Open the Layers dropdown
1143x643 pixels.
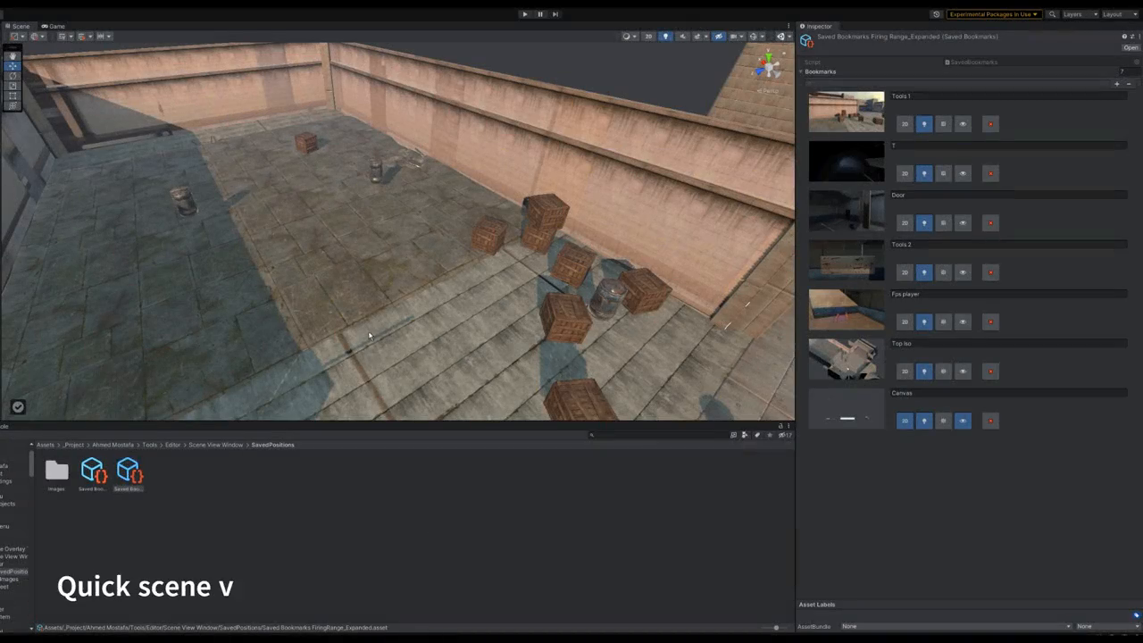pyautogui.click(x=1080, y=14)
